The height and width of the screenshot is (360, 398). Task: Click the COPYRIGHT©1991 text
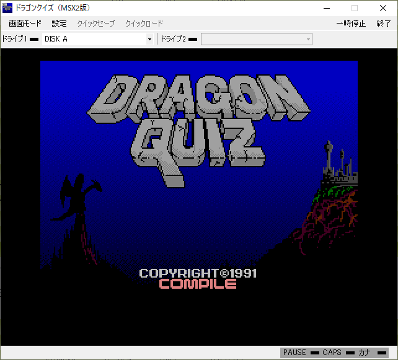tap(198, 273)
